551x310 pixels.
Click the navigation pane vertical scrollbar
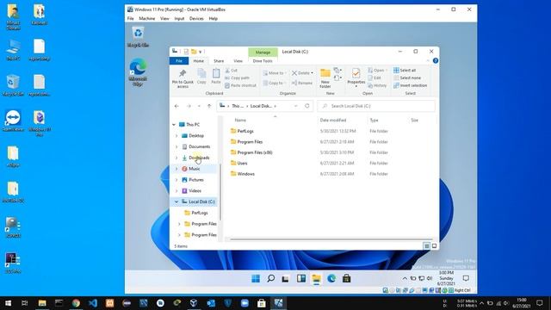[x=220, y=192]
